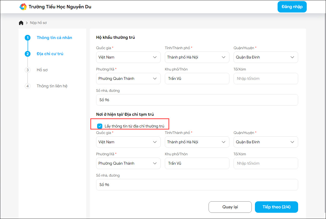326x219 pixels.
Task: Open the 'Hồ sơ' step
Action: 42,70
